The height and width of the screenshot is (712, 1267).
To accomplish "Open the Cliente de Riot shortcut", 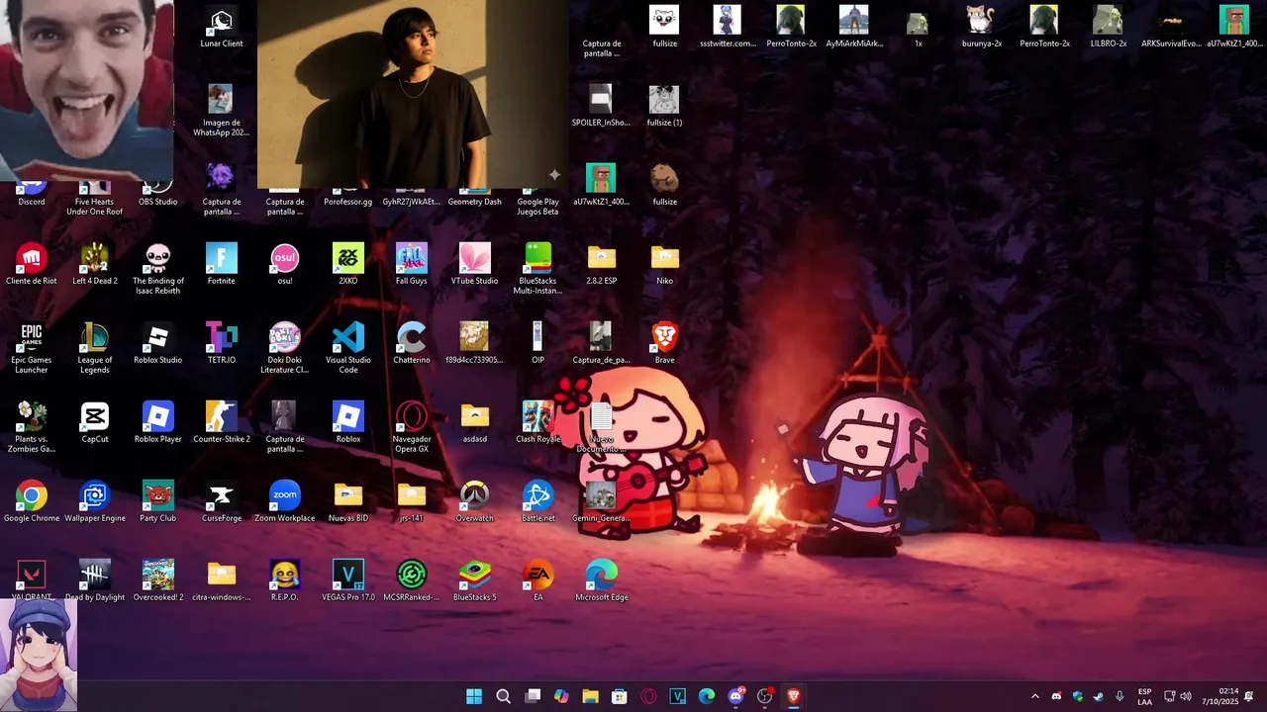I will coord(32,265).
